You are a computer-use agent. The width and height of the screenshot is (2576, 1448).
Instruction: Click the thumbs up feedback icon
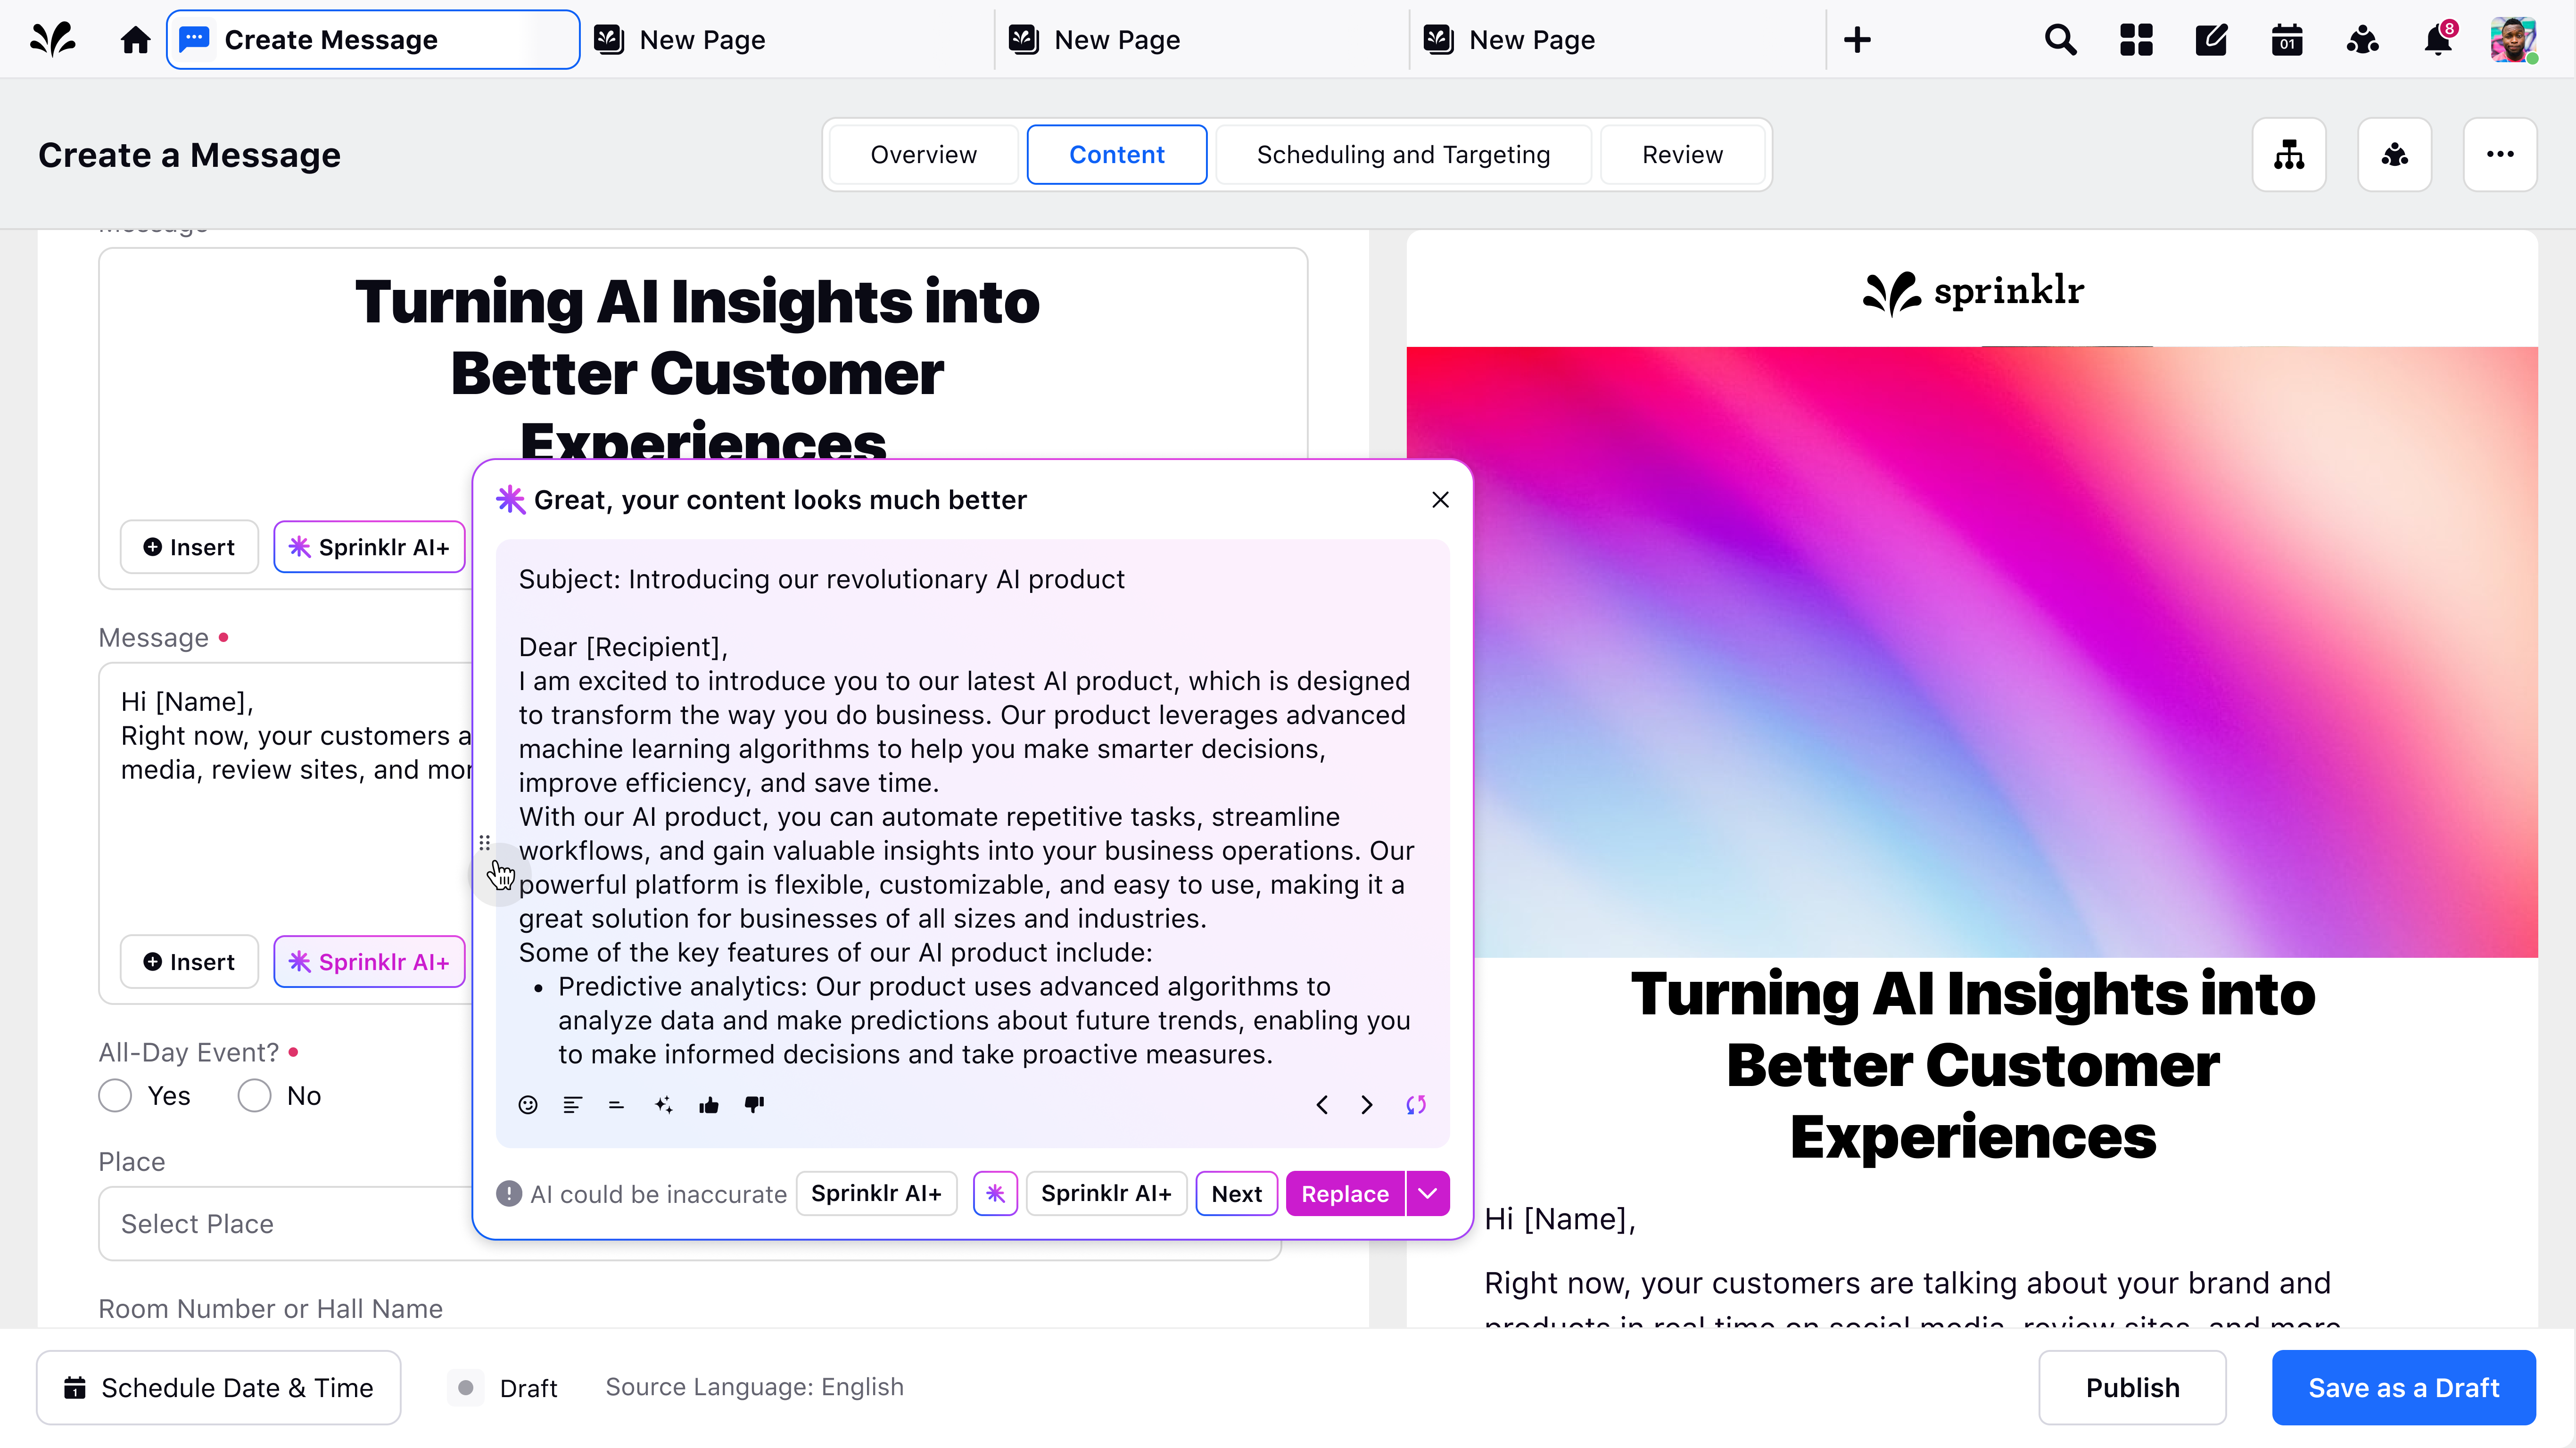709,1105
